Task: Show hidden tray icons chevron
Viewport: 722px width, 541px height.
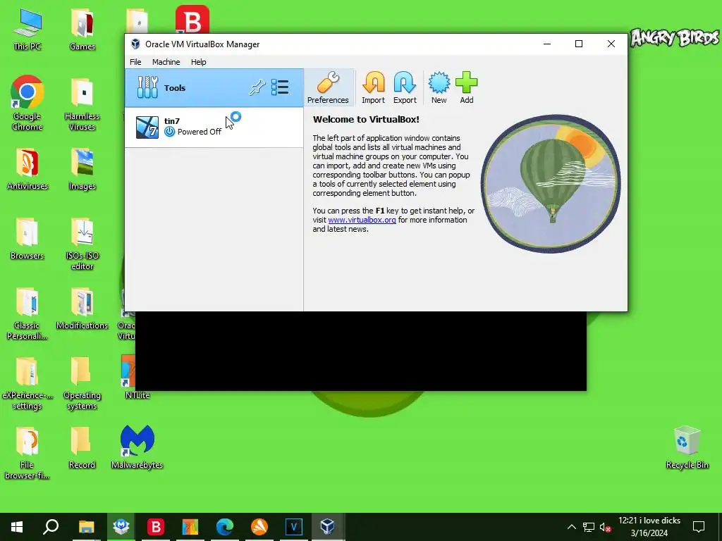Action: (x=571, y=527)
